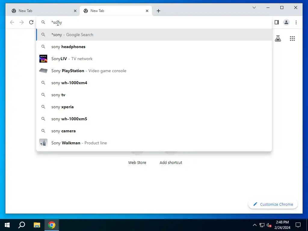Select the 'sony tv' suggestion
The height and width of the screenshot is (231, 308).
(x=154, y=95)
